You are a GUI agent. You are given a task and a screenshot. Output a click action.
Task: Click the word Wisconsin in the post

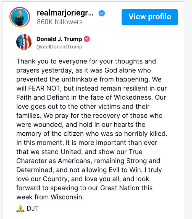tap(67, 197)
